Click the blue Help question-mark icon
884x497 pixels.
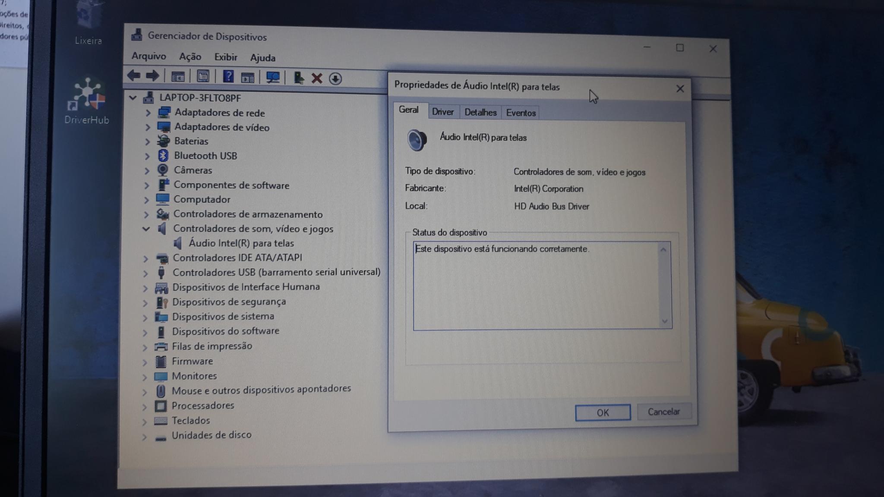[x=228, y=77]
